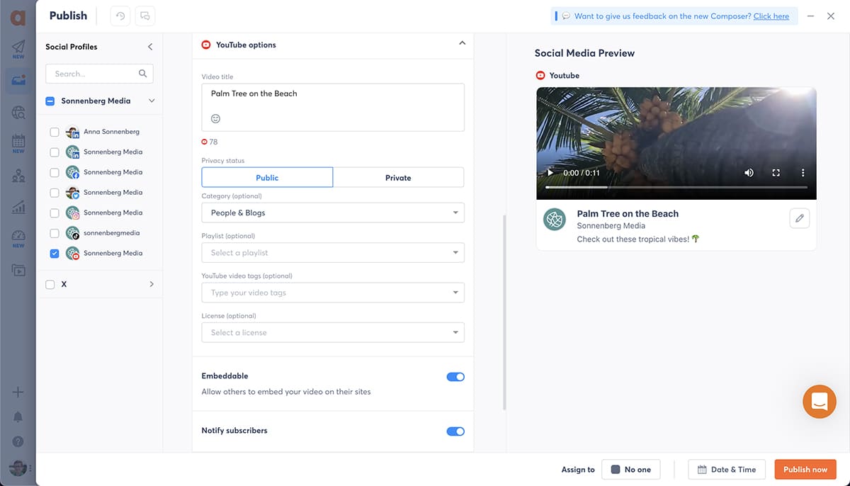850x486 pixels.
Task: Click the 78 character counter
Action: tap(210, 142)
